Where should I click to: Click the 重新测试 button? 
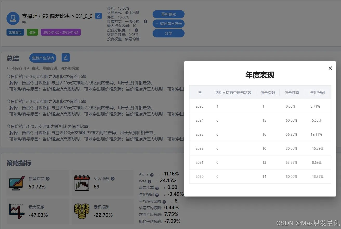[x=168, y=14]
